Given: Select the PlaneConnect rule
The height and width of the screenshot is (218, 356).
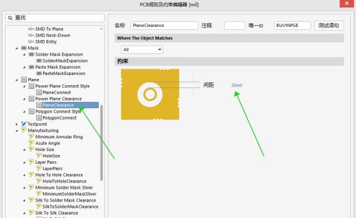Looking at the screenshot, I should pos(56,92).
